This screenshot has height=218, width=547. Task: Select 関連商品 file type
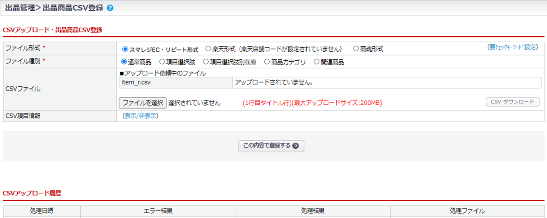point(317,62)
